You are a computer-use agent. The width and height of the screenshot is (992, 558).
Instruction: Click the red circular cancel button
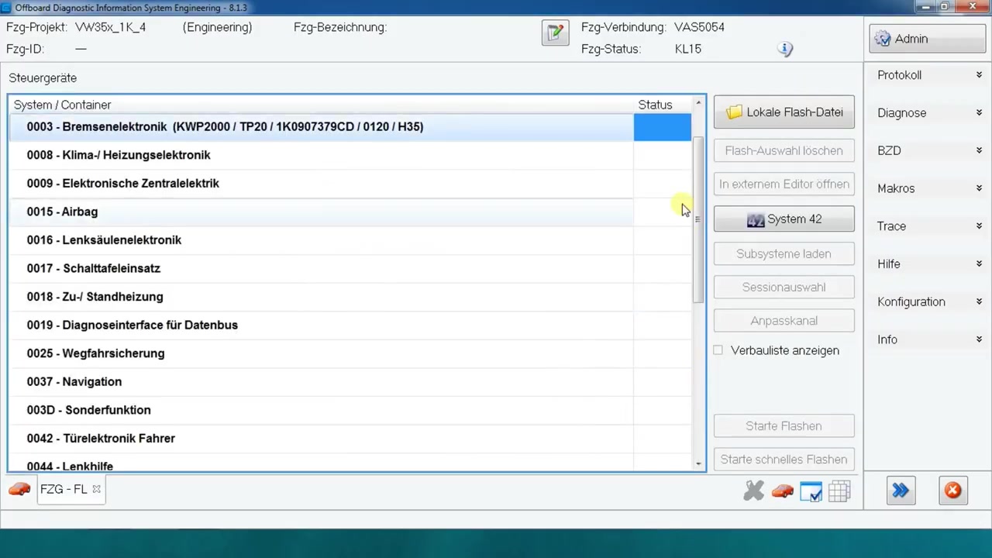point(953,491)
